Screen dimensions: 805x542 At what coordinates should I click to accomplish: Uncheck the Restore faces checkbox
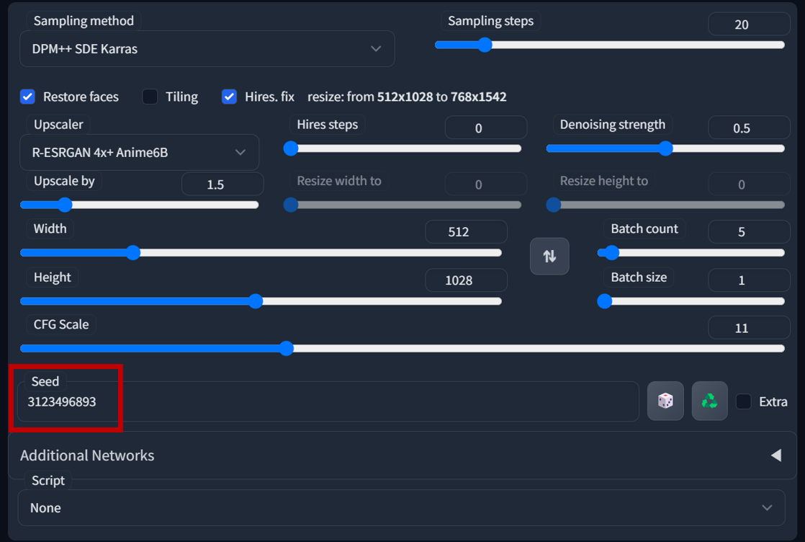tap(28, 97)
